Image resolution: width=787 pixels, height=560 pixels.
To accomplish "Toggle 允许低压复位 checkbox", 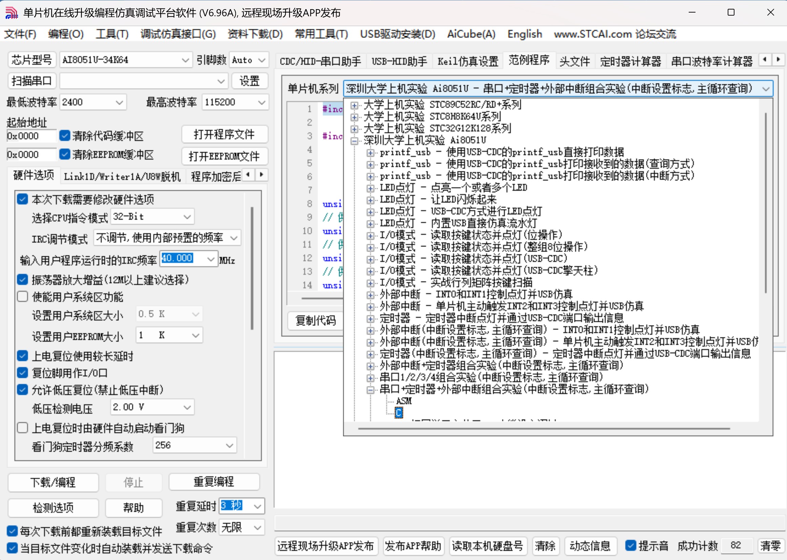I will coord(23,390).
